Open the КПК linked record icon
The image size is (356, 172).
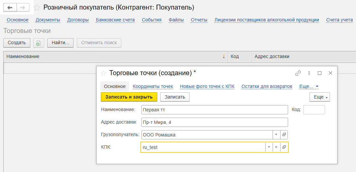click(284, 147)
